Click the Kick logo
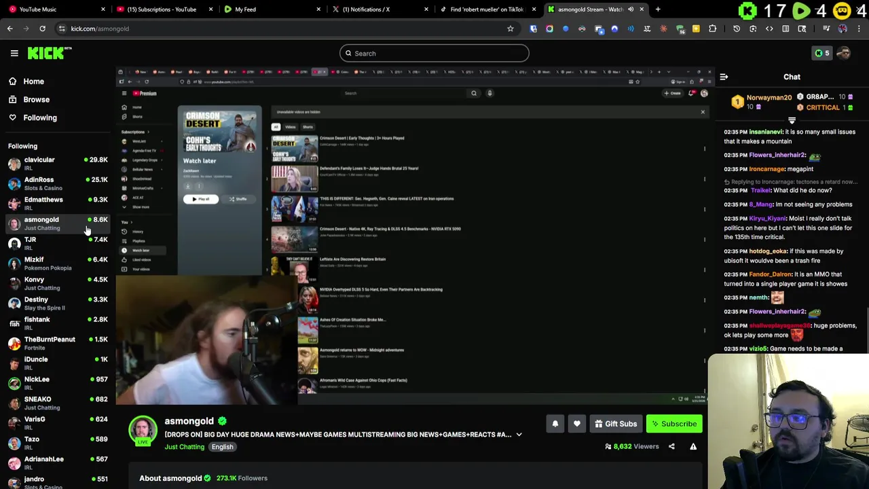This screenshot has width=869, height=489. click(49, 53)
